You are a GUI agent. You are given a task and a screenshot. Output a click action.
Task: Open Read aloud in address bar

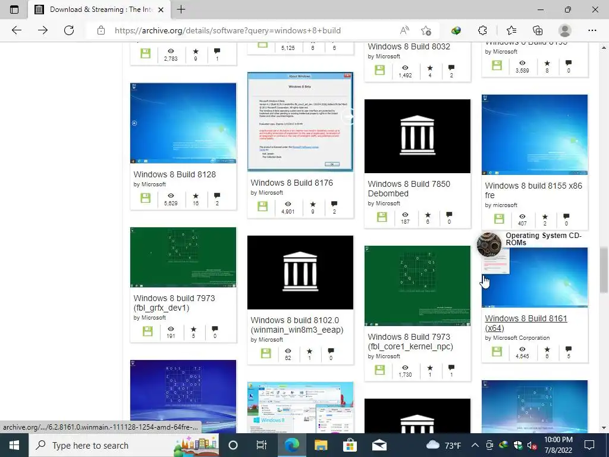(404, 30)
